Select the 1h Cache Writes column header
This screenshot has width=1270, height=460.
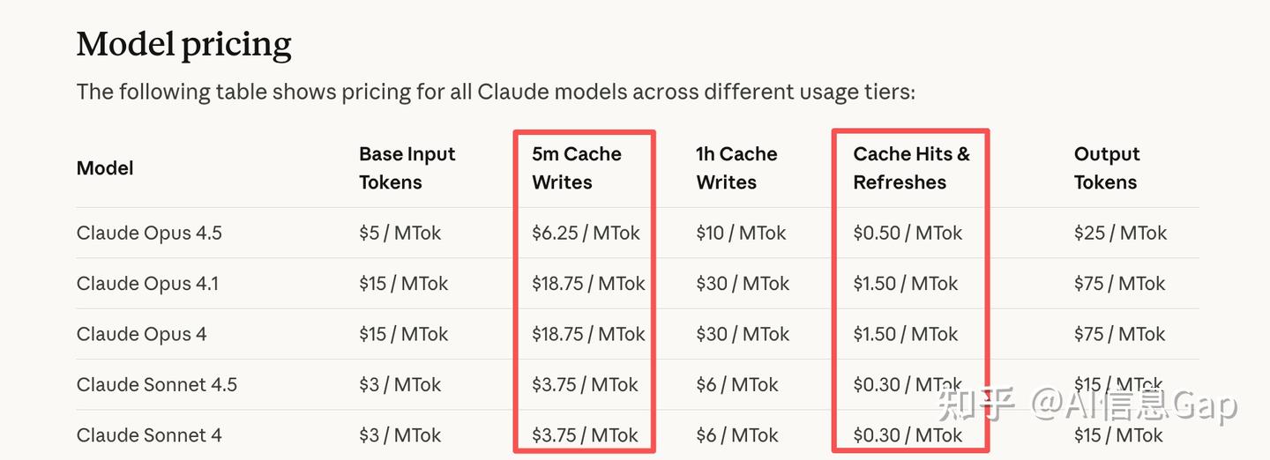tap(736, 168)
